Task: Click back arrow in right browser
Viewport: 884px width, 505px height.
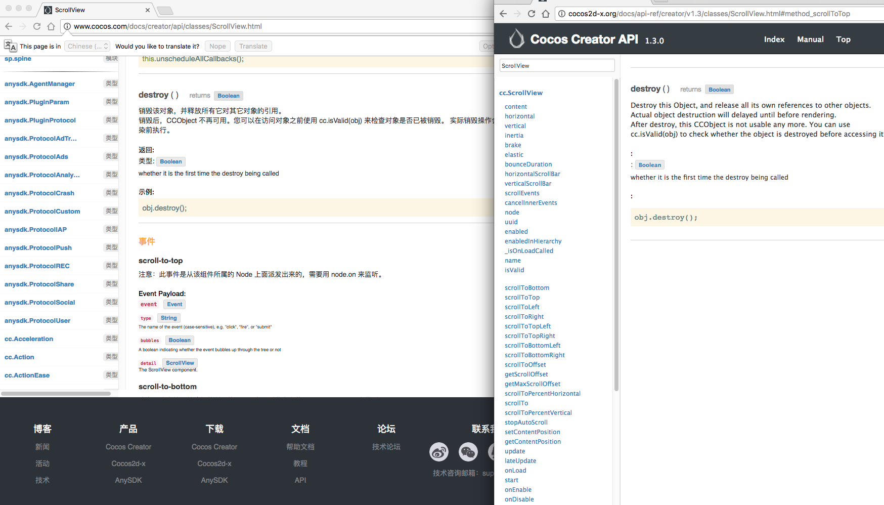Action: pyautogui.click(x=503, y=14)
